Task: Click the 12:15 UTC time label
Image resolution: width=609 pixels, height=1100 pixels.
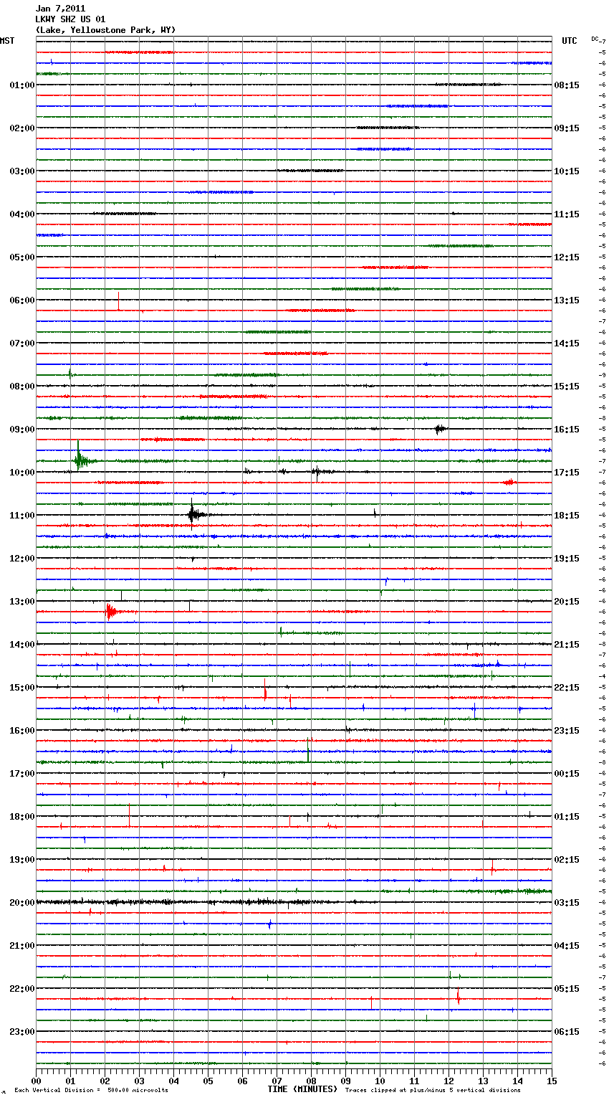Action: (567, 257)
